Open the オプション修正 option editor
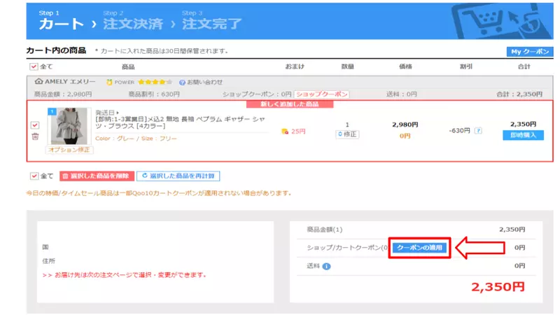Viewport: 560px width, 315px height. (x=69, y=150)
